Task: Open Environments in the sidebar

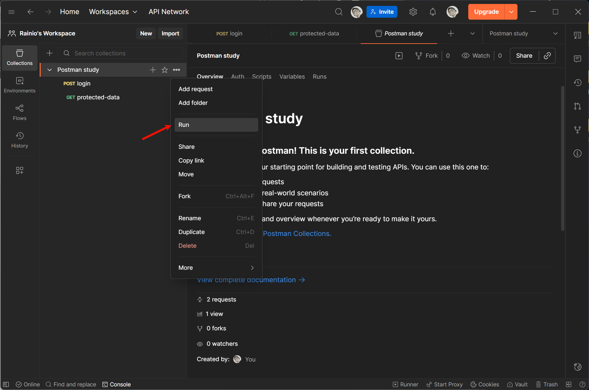Action: pyautogui.click(x=20, y=85)
